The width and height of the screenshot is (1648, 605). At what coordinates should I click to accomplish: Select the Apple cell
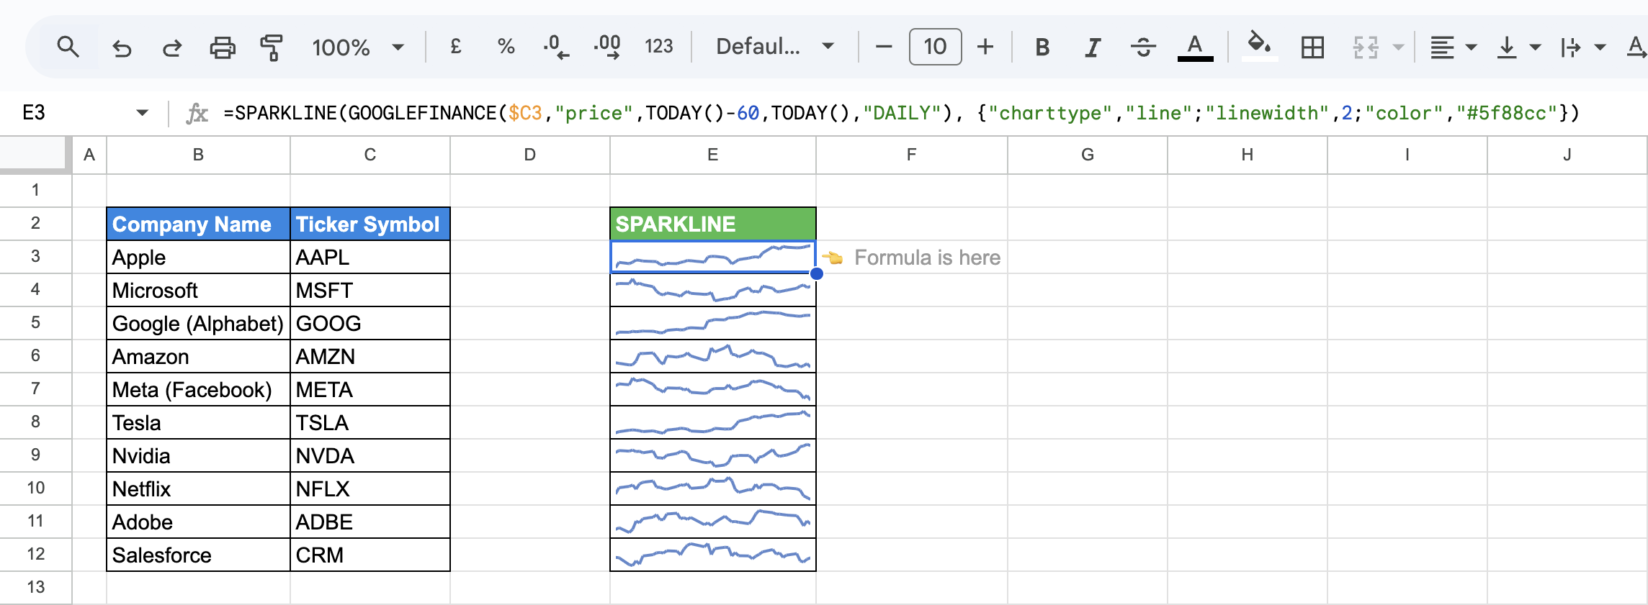(198, 257)
